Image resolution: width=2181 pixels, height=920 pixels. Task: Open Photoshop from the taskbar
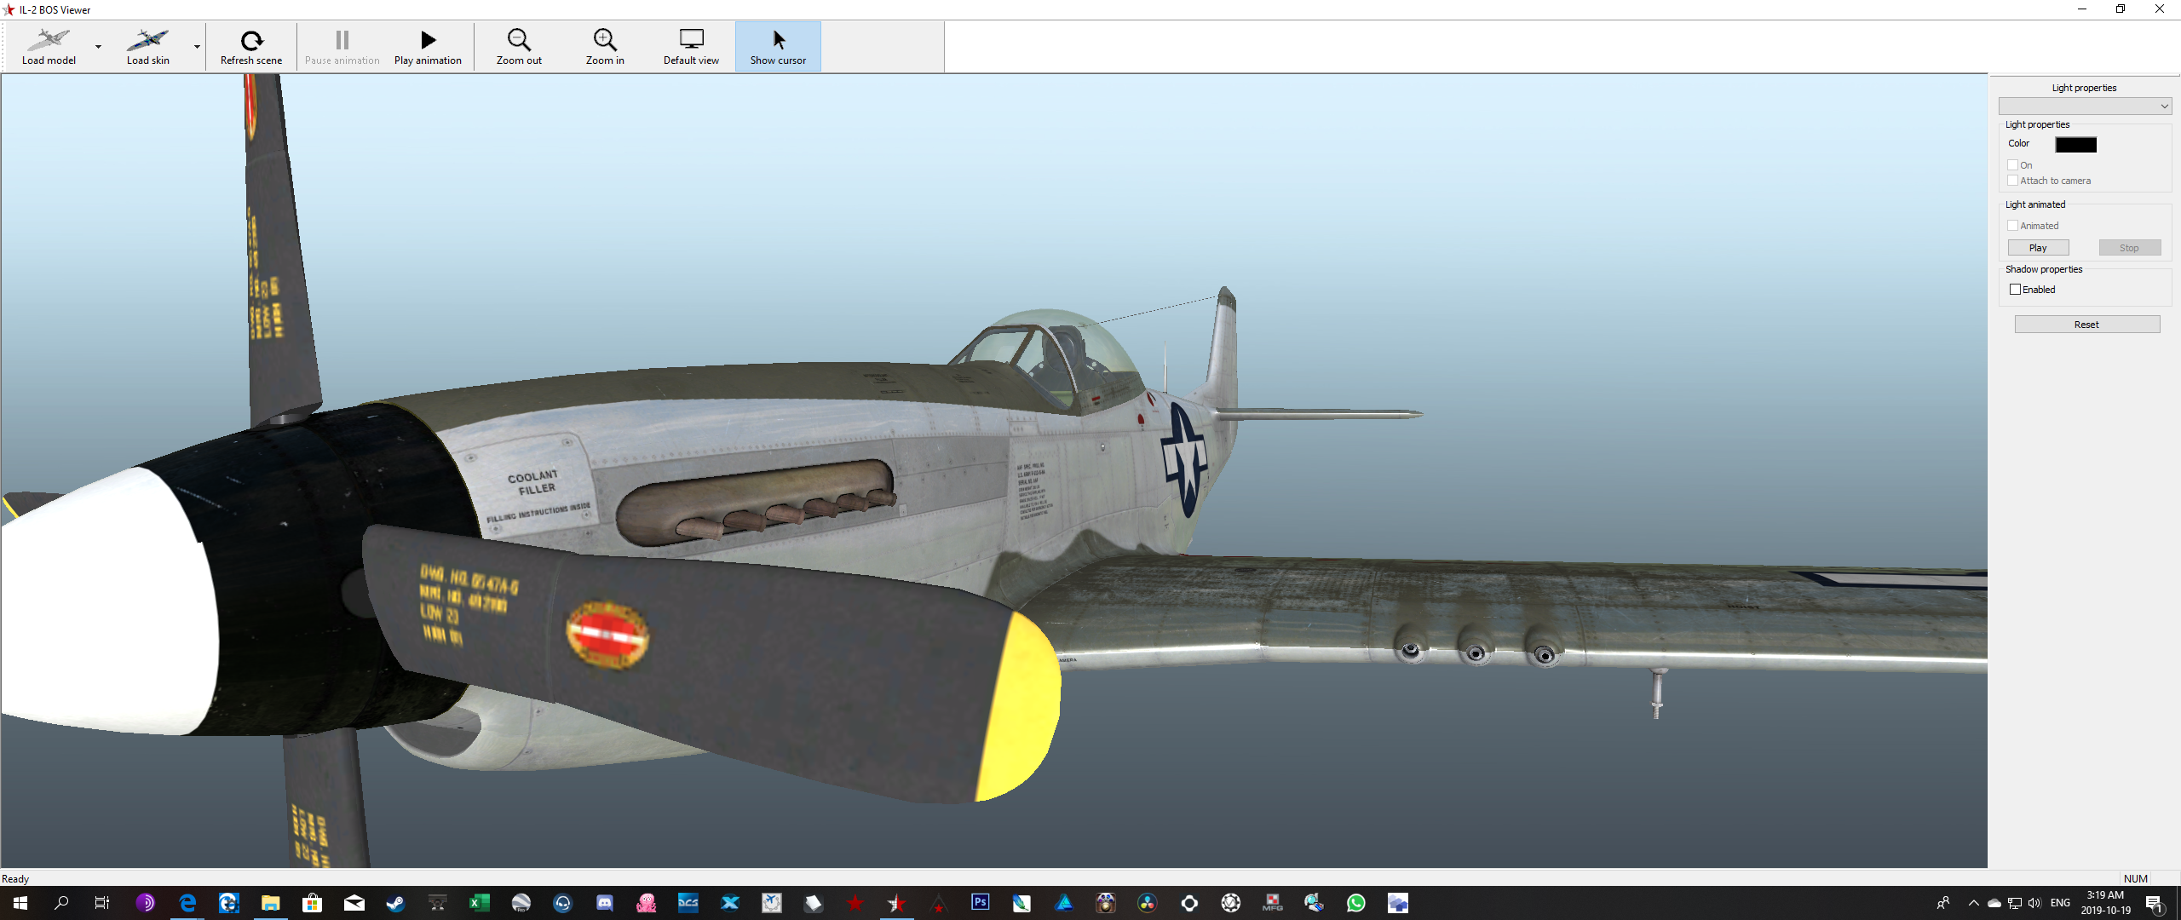click(x=980, y=902)
